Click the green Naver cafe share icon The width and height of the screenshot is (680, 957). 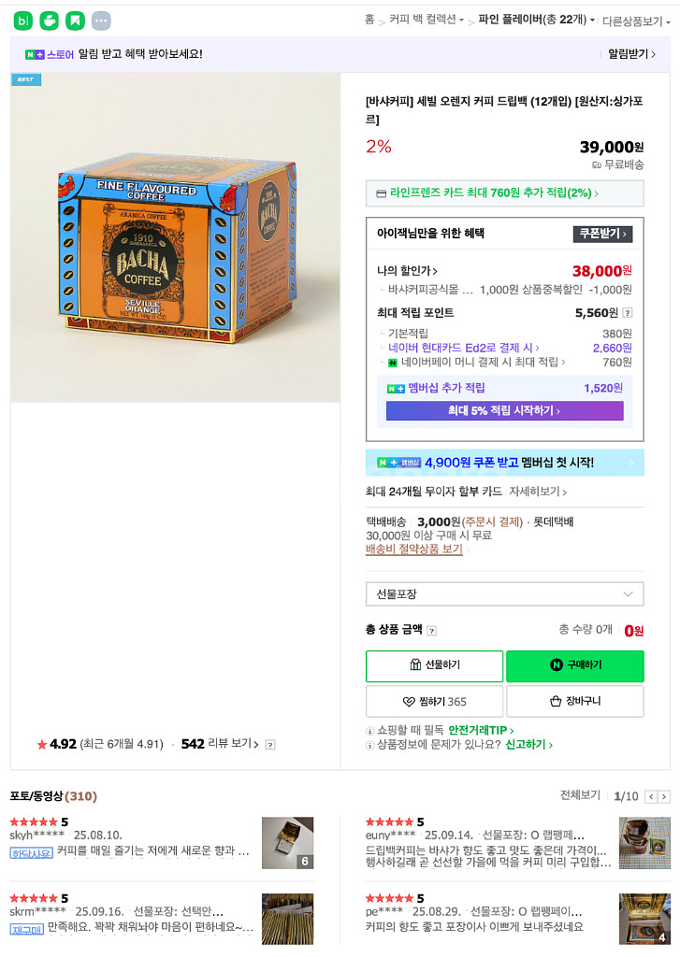point(50,21)
